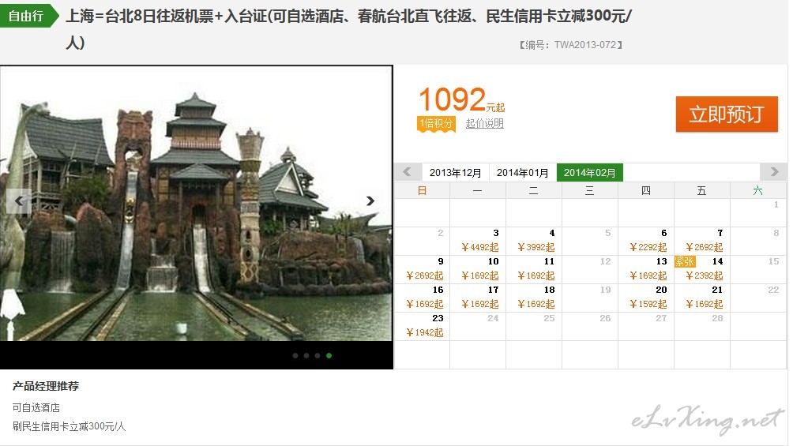Click the 紧张 tag on day 14

point(686,261)
